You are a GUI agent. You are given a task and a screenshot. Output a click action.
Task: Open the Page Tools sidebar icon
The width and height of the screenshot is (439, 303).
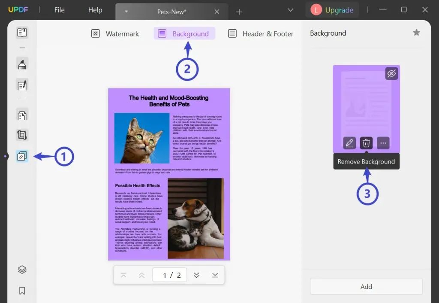22,156
